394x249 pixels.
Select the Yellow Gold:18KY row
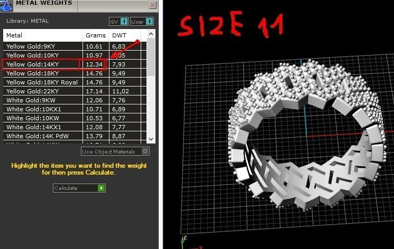(75, 73)
